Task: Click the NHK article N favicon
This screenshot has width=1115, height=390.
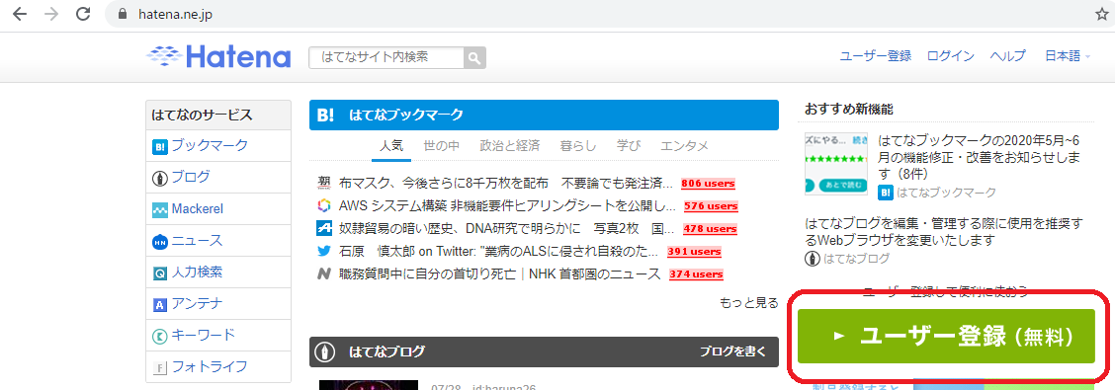Action: coord(324,274)
